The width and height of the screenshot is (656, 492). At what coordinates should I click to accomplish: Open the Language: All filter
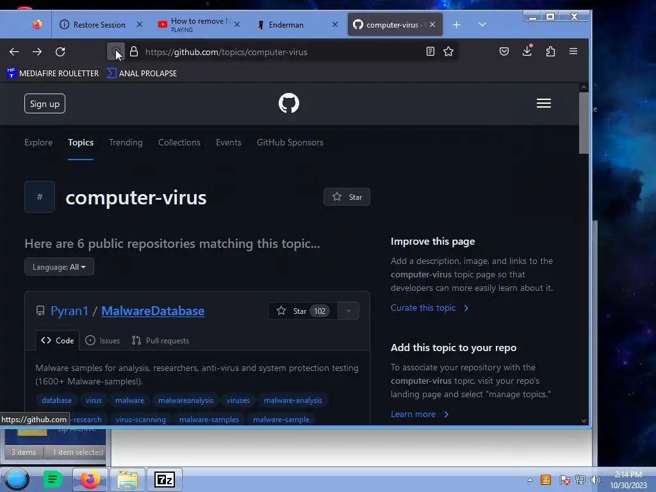tap(59, 267)
